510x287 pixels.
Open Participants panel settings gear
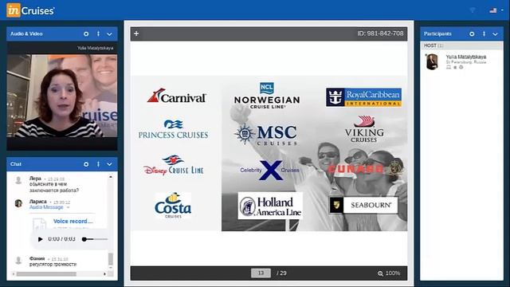pyautogui.click(x=472, y=33)
